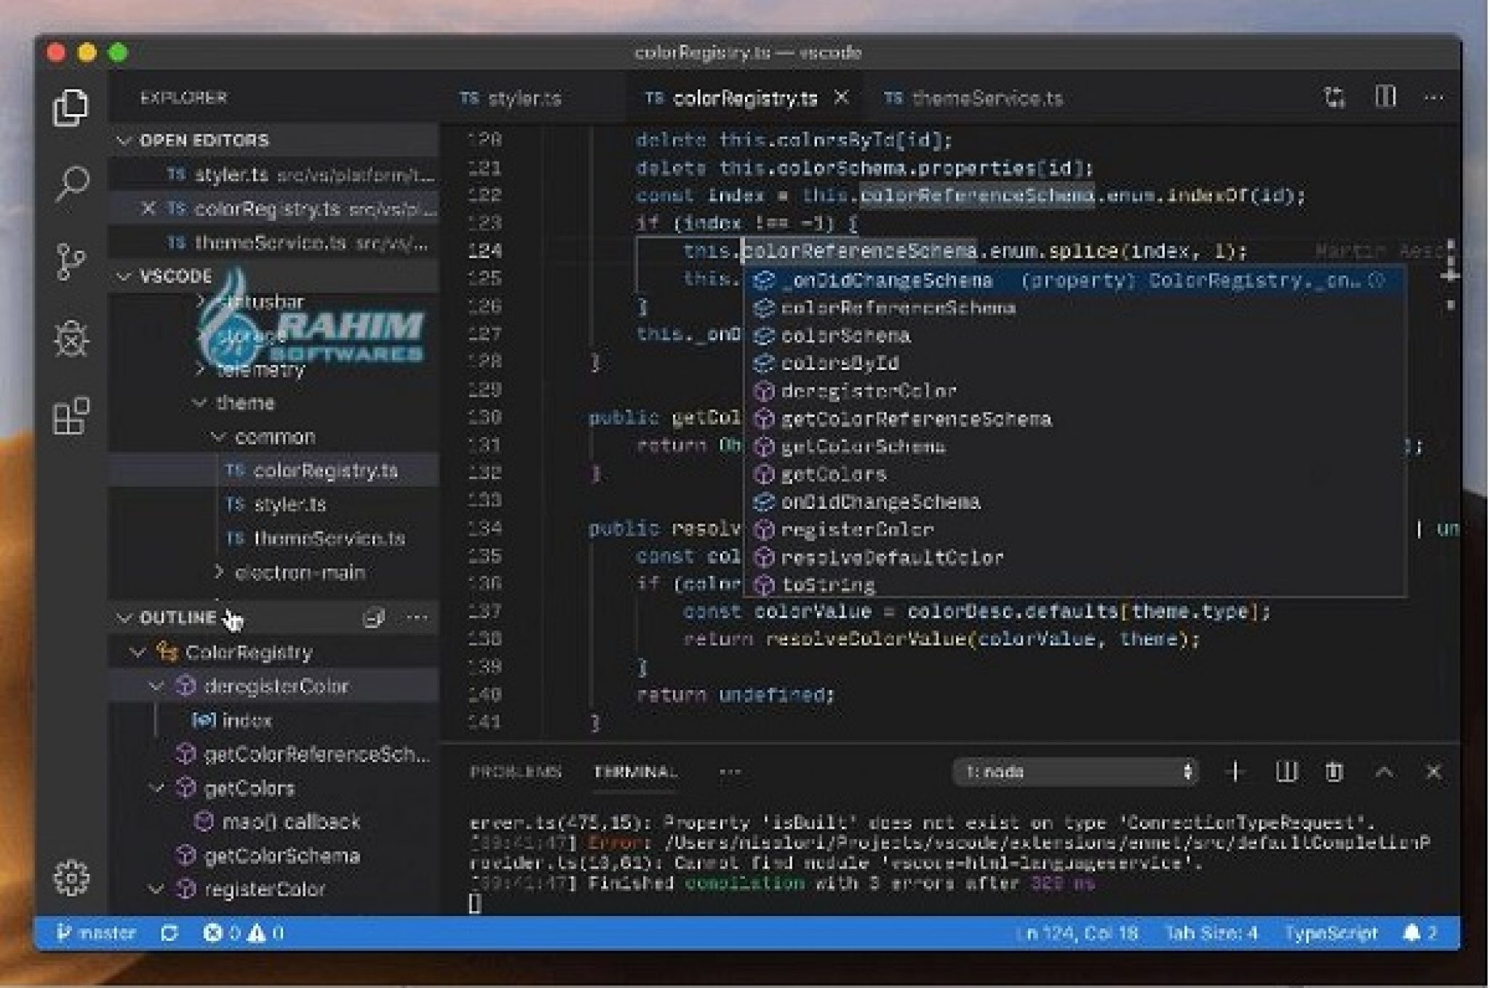Kill the terminal with the trash icon

[1334, 773]
